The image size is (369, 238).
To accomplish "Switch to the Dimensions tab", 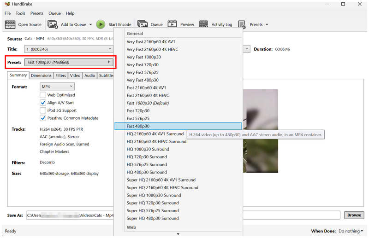I will (x=41, y=75).
